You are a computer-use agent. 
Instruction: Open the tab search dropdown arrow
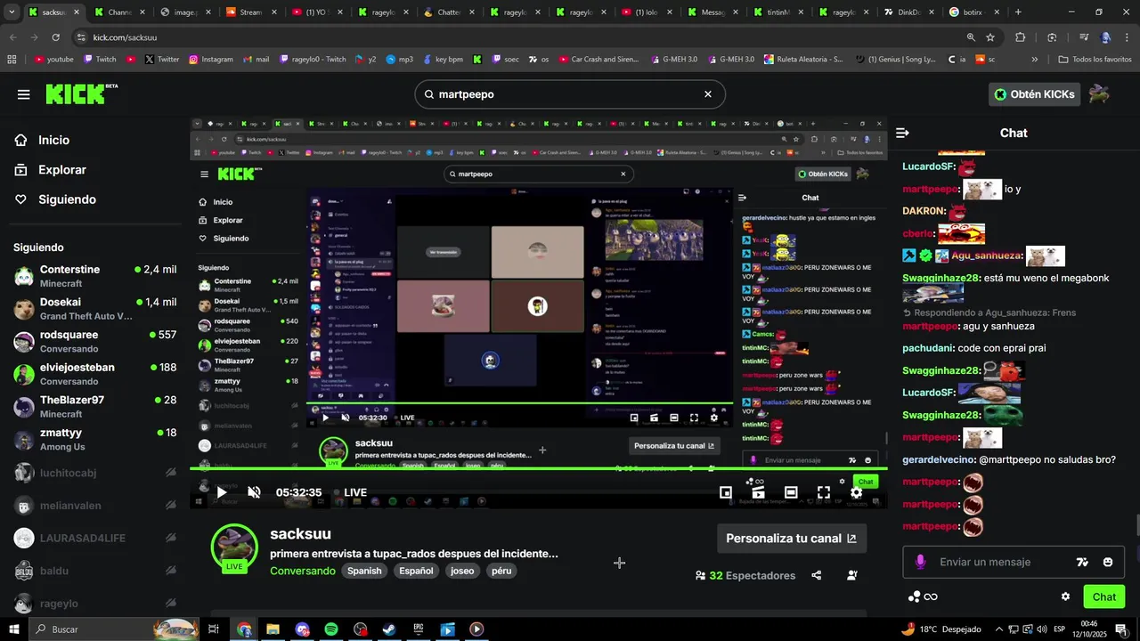(12, 12)
